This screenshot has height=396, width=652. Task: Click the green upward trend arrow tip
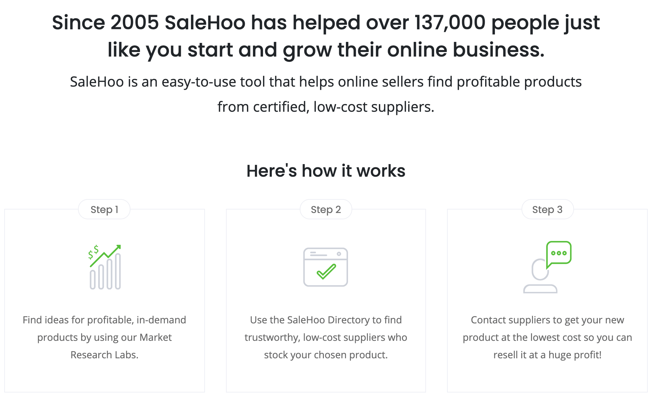pos(118,247)
